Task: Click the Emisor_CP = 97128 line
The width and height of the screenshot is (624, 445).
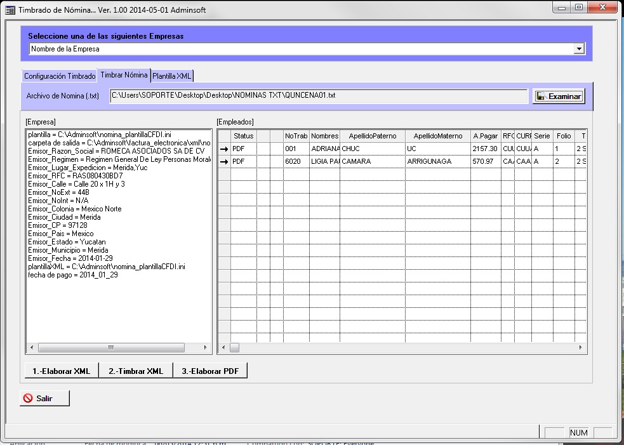Action: click(x=58, y=225)
